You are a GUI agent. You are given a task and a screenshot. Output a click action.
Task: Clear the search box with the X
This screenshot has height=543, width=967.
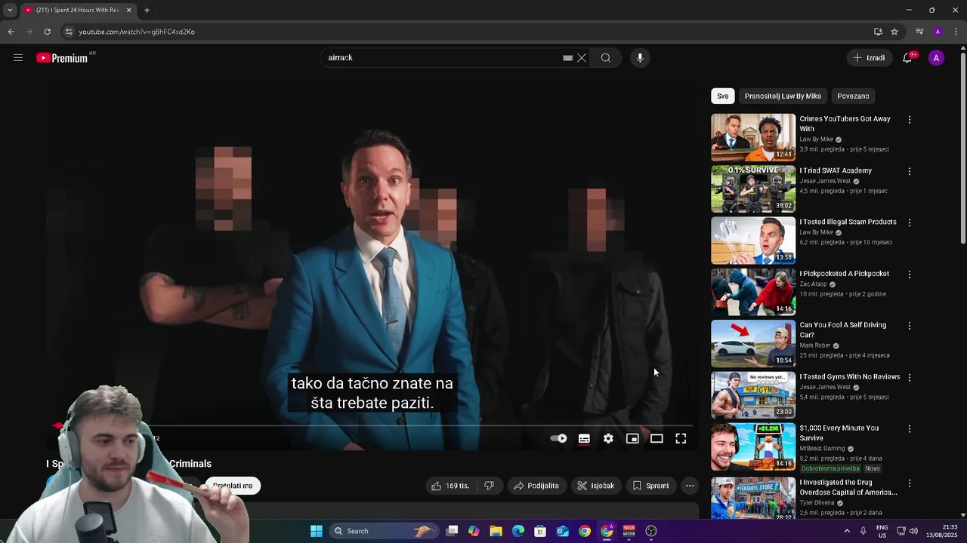582,58
